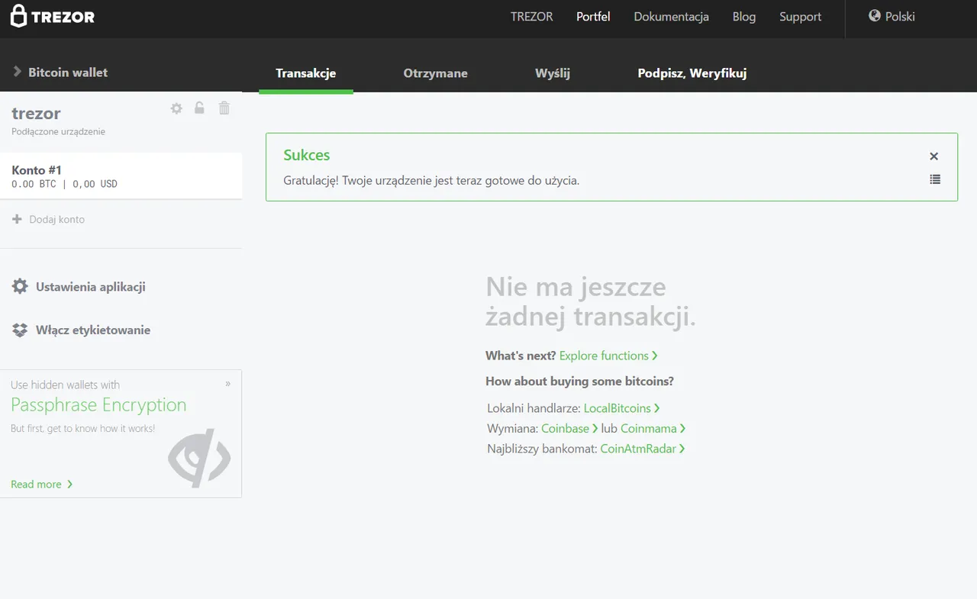Open the Wyślij tab
The height and width of the screenshot is (599, 977).
tap(553, 73)
